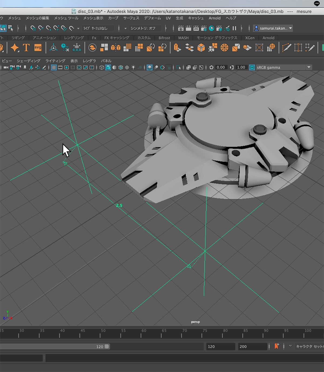324x372 pixels.
Task: Open the Arnold menu in menu bar
Action: point(215,18)
